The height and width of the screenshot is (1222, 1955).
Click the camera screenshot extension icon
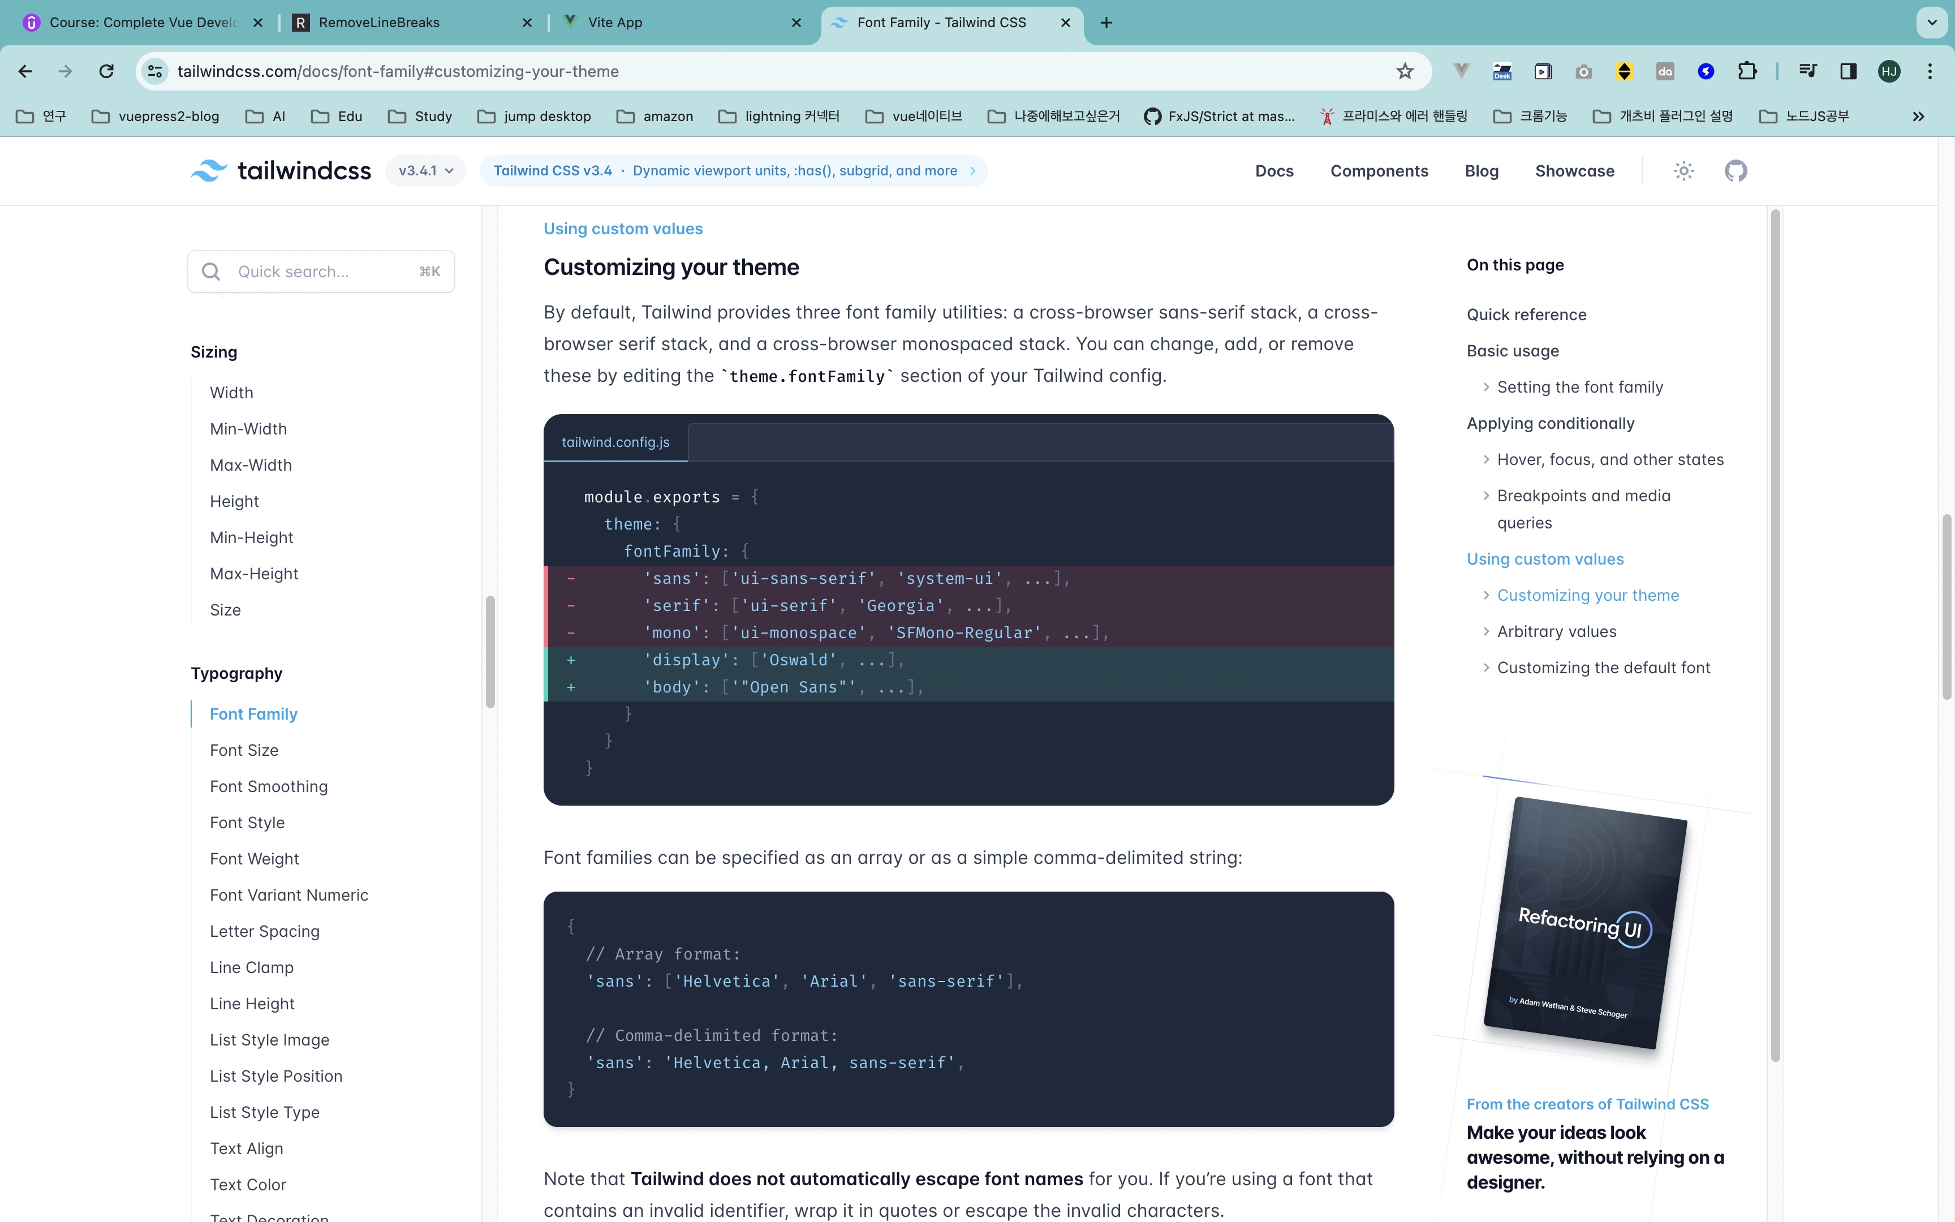click(1583, 71)
